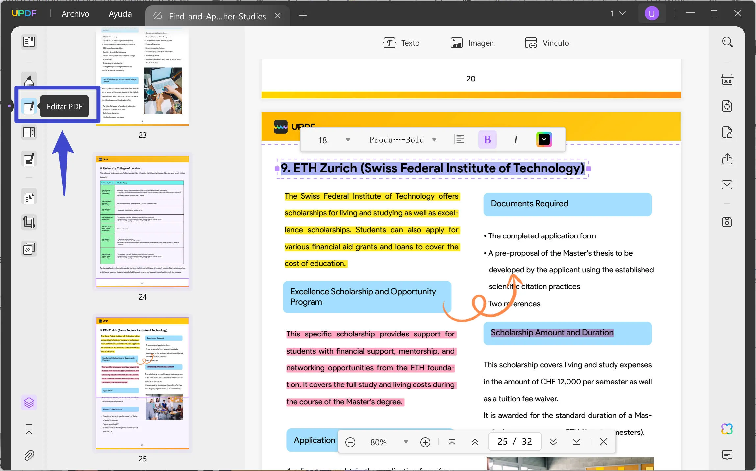This screenshot has height=471, width=756.
Task: Expand the 80% zoom level dropdown
Action: coord(406,442)
